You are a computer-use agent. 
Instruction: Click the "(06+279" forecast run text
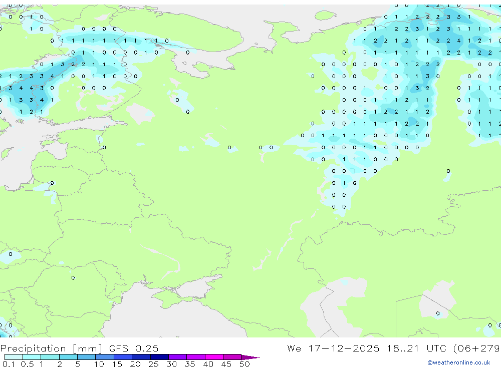(x=477, y=348)
